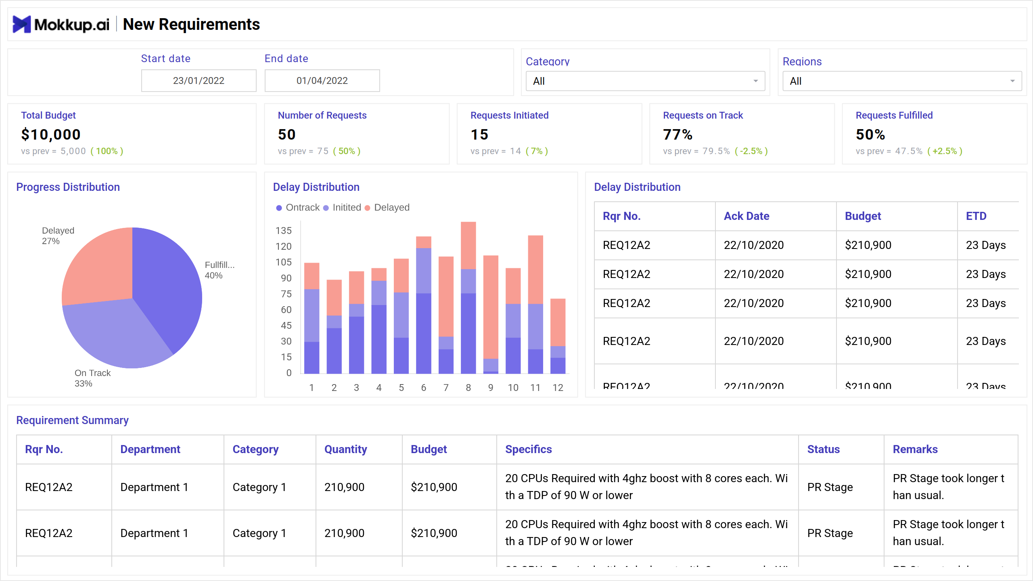The width and height of the screenshot is (1033, 581).
Task: Click the Requirement Summary title
Action: [72, 420]
